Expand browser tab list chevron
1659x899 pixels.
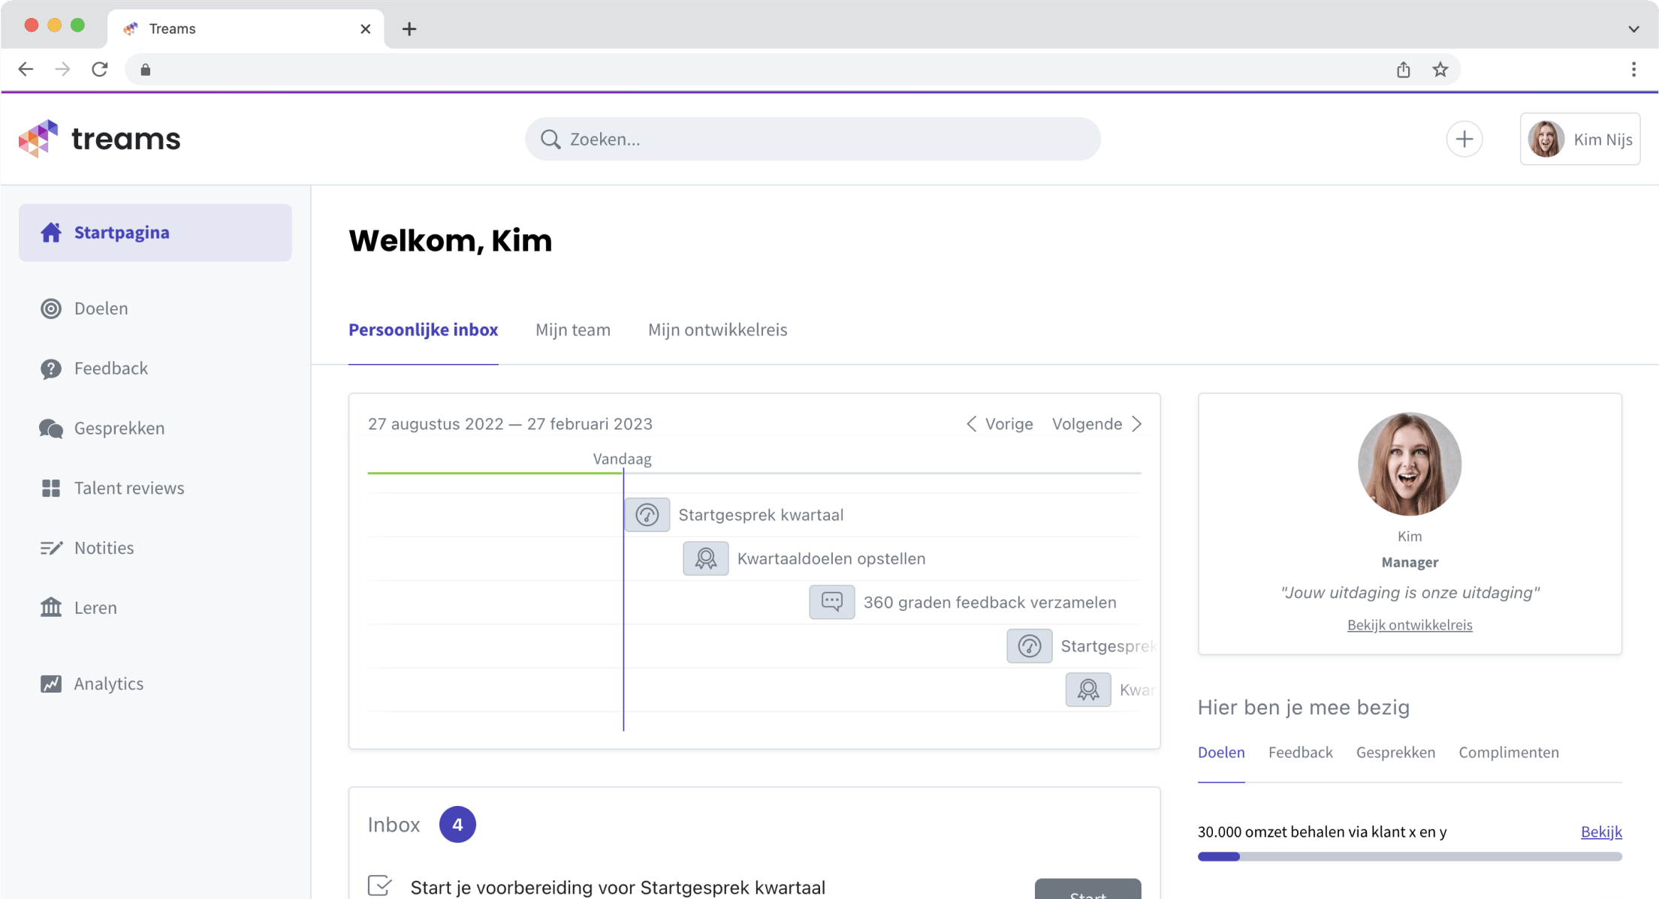1633,29
